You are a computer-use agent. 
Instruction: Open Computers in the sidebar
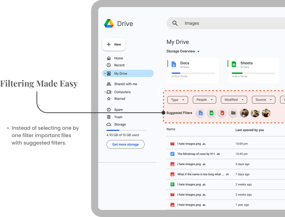122,92
